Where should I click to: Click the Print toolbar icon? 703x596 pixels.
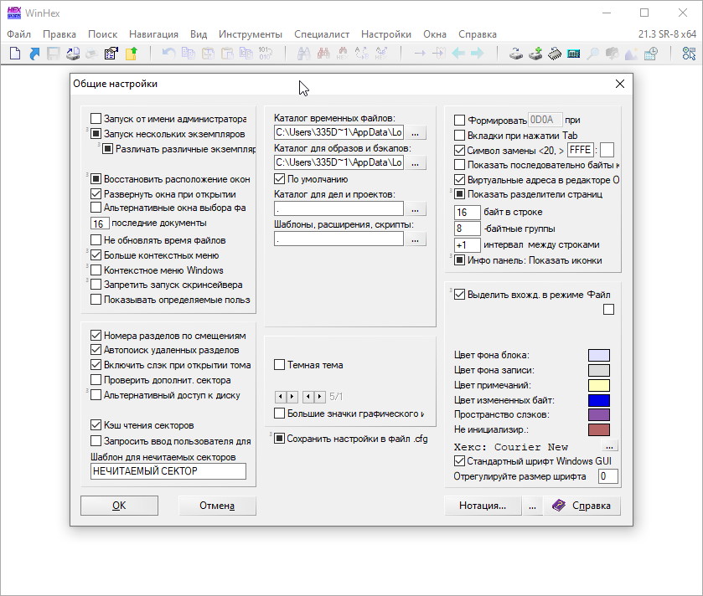coord(92,54)
